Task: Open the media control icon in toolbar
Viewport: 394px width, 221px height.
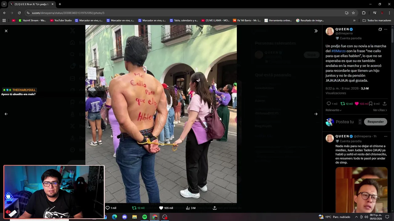Action: click(x=375, y=13)
